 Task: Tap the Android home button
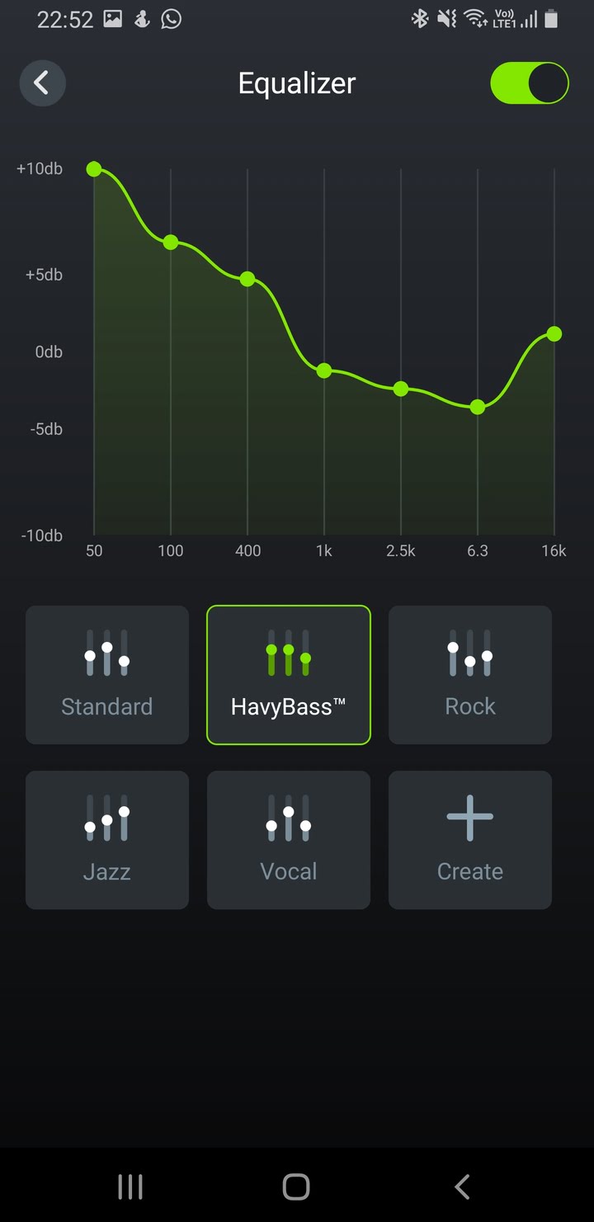(296, 1187)
